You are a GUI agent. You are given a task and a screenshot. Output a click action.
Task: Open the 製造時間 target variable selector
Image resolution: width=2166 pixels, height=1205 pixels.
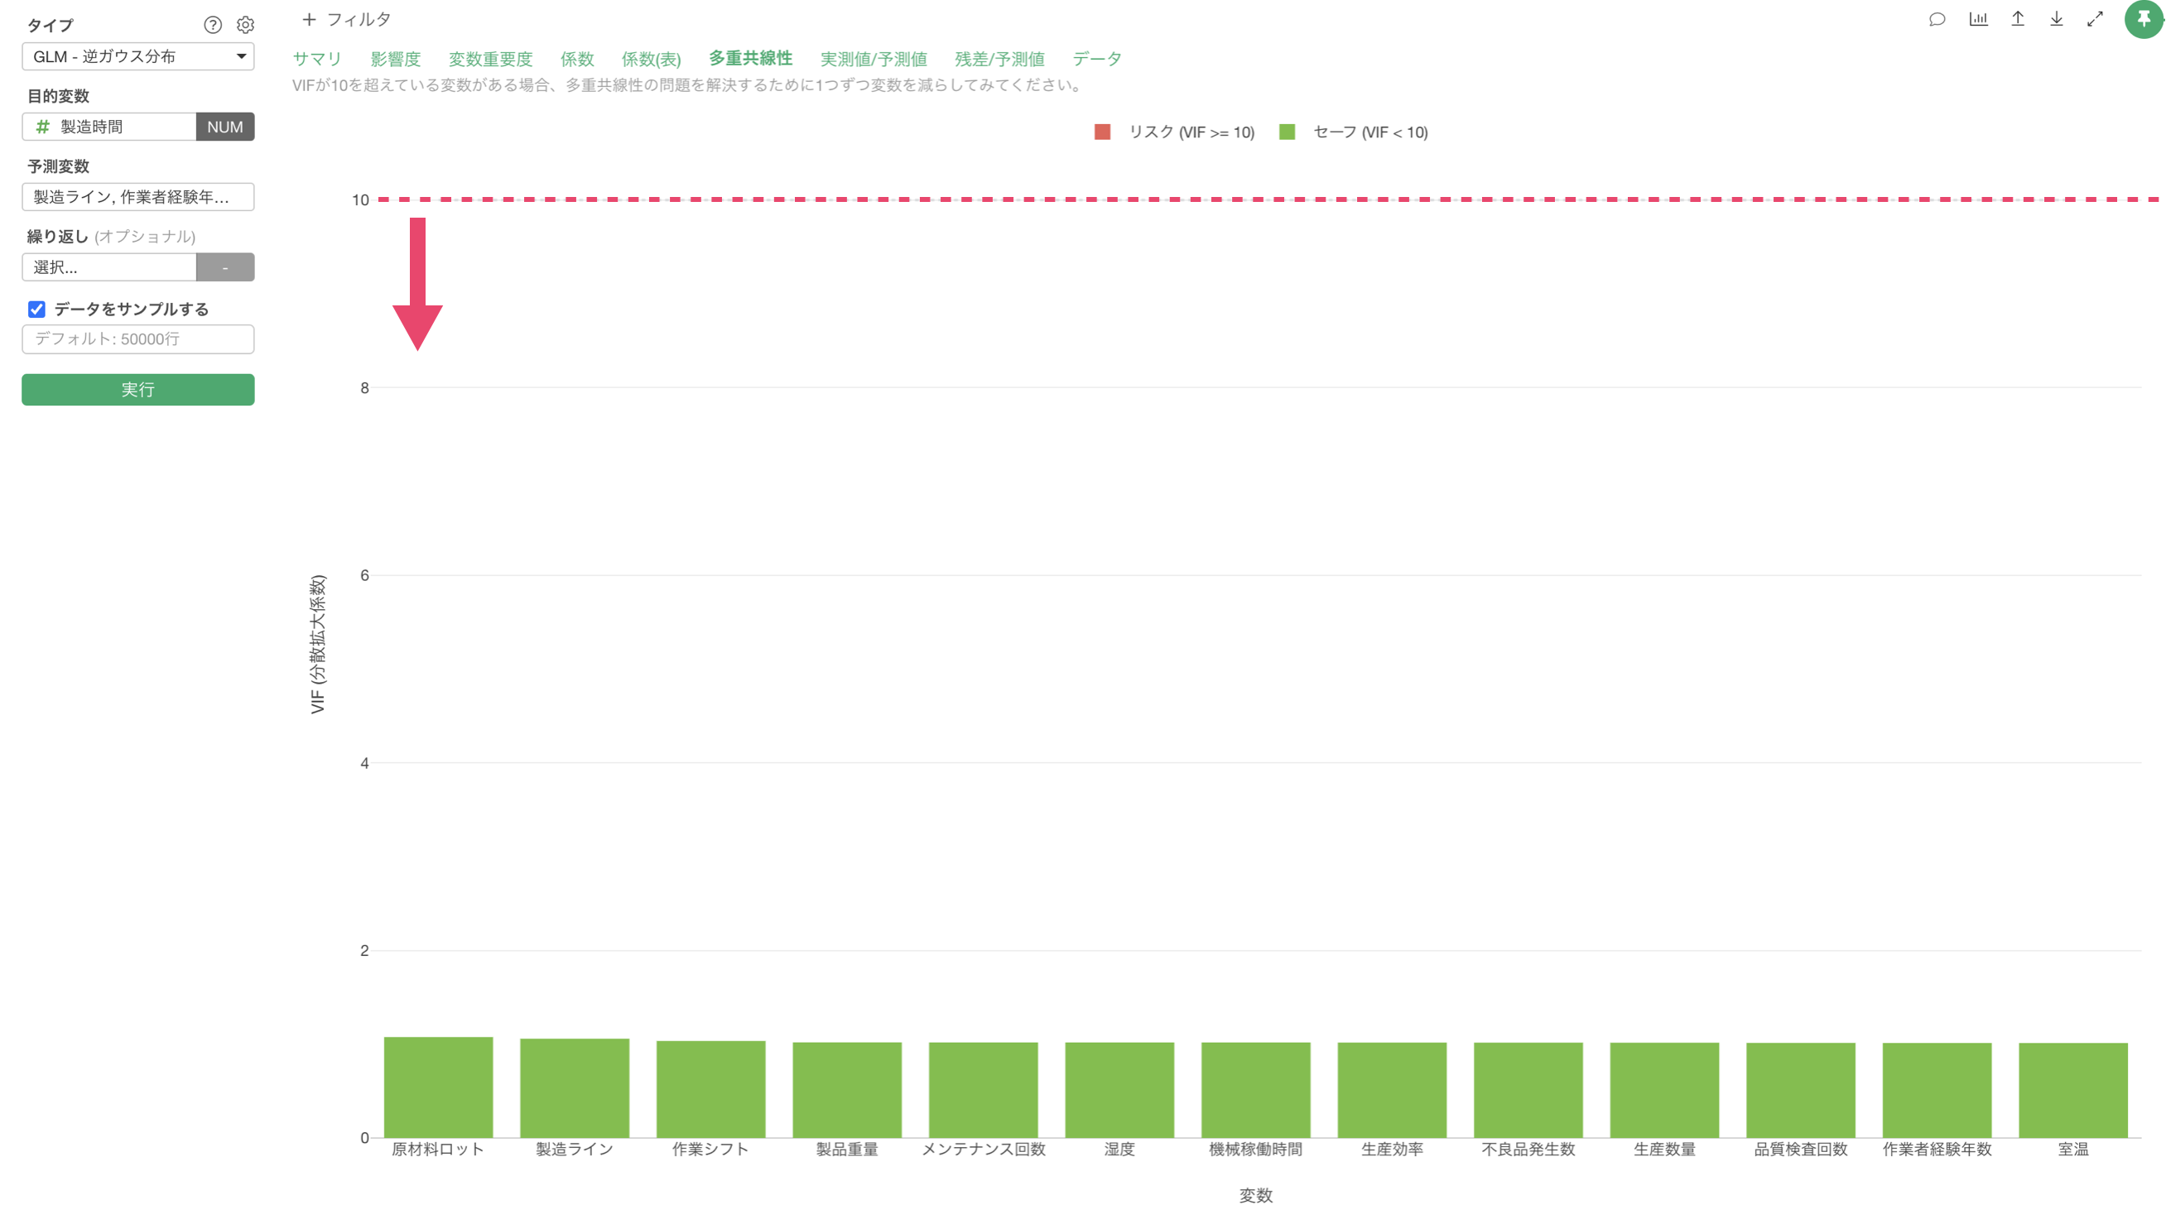[x=109, y=127]
